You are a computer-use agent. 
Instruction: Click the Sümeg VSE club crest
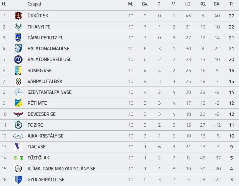point(18,70)
